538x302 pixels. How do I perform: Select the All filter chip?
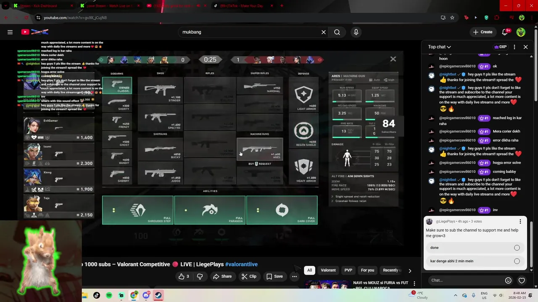pyautogui.click(x=310, y=270)
